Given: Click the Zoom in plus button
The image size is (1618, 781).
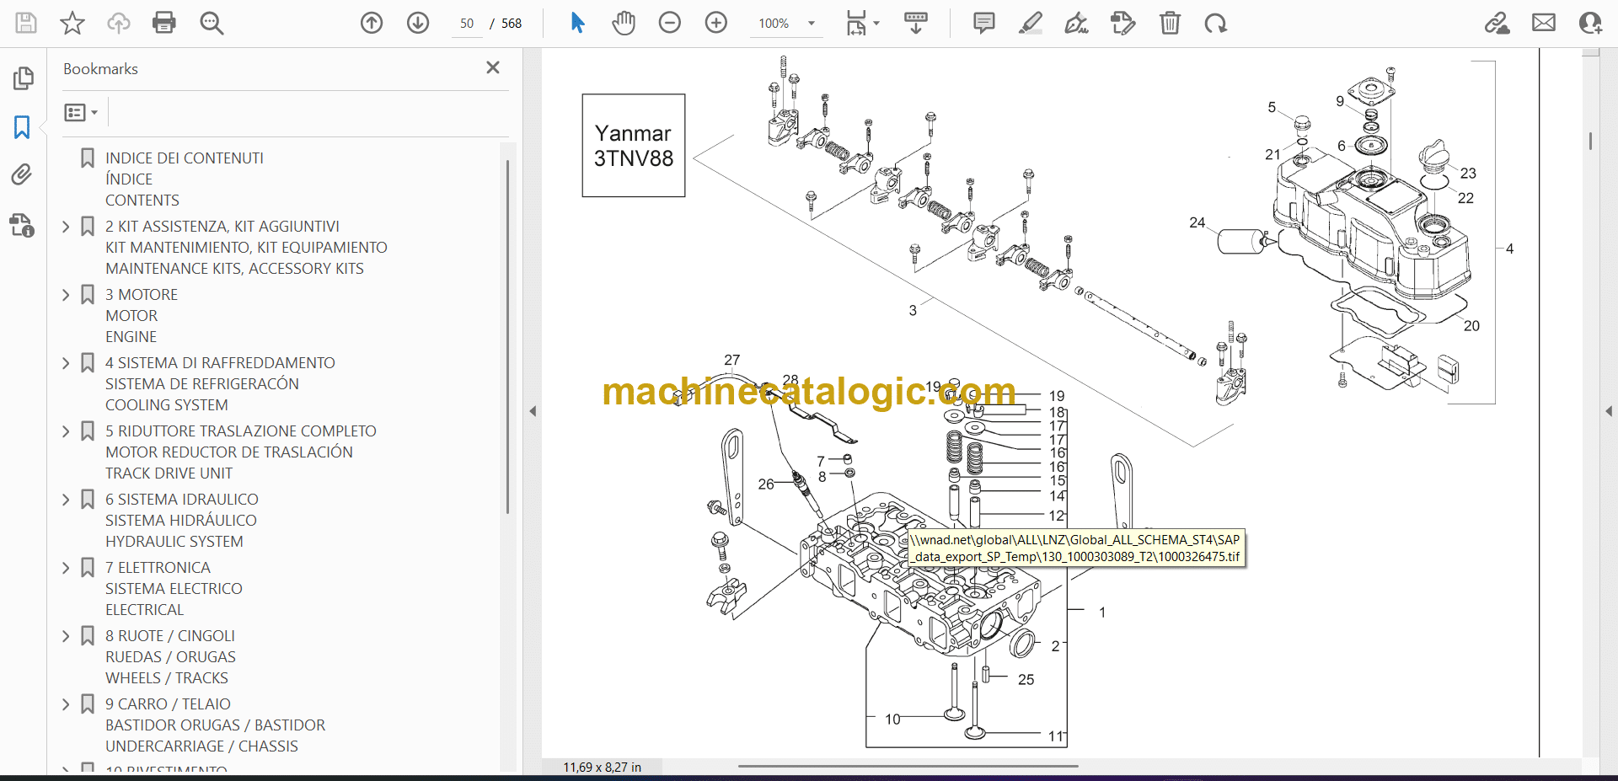Looking at the screenshot, I should coord(716,23).
